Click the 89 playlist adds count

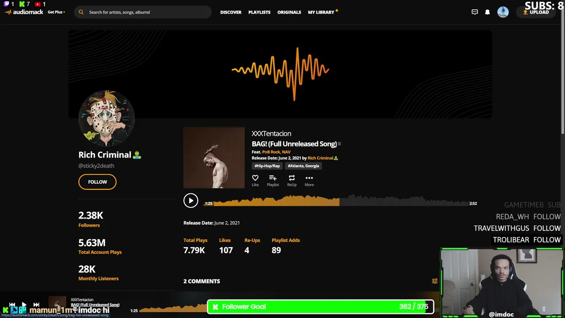point(276,250)
